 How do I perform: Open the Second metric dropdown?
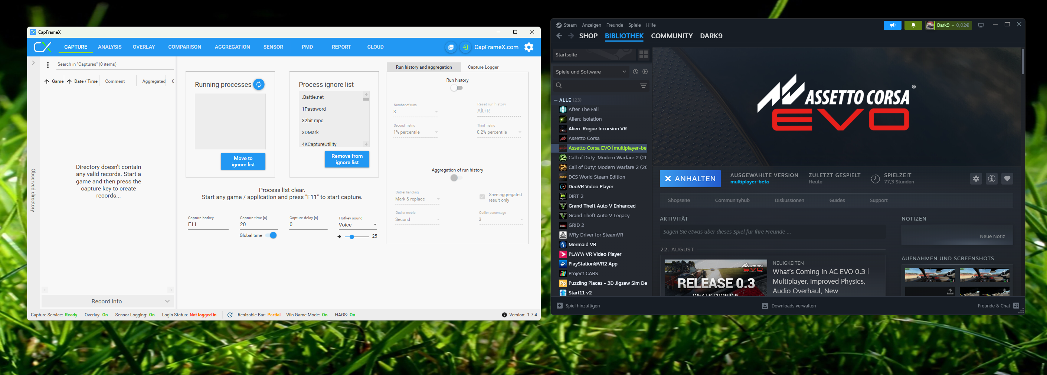415,133
